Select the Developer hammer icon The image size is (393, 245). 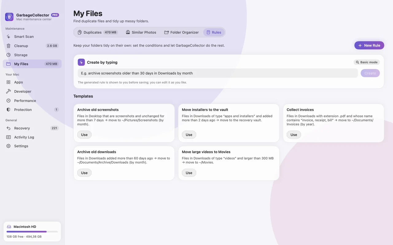[9, 91]
